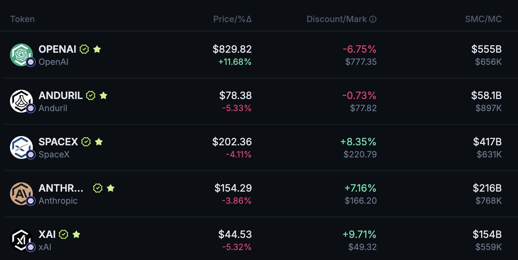518x260 pixels.
Task: Open the ANTHR... token name link
Action: [61, 188]
